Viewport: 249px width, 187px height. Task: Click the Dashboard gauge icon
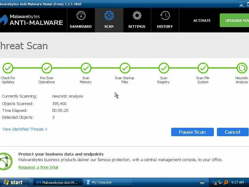(x=81, y=15)
